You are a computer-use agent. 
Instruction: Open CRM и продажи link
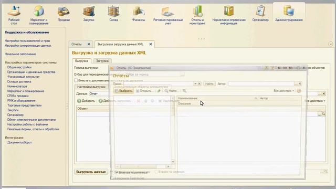click(18, 96)
